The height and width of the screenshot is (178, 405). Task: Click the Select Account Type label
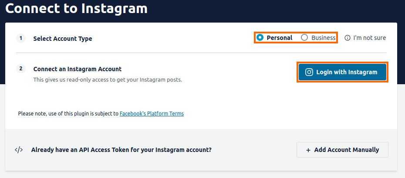click(x=63, y=39)
